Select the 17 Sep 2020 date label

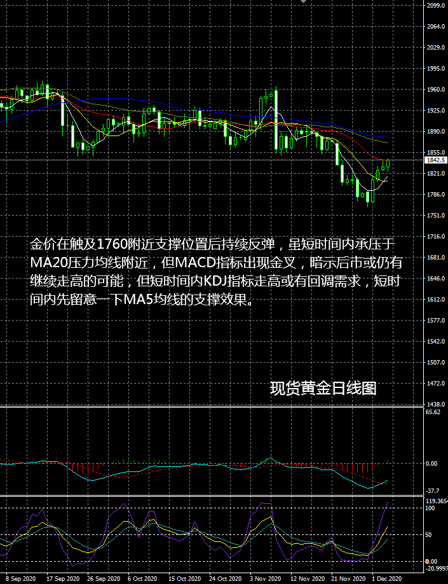click(x=63, y=579)
